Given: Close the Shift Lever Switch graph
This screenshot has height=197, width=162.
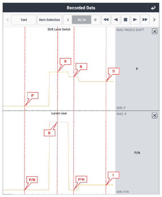Looking at the screenshot, I should point(155,31).
